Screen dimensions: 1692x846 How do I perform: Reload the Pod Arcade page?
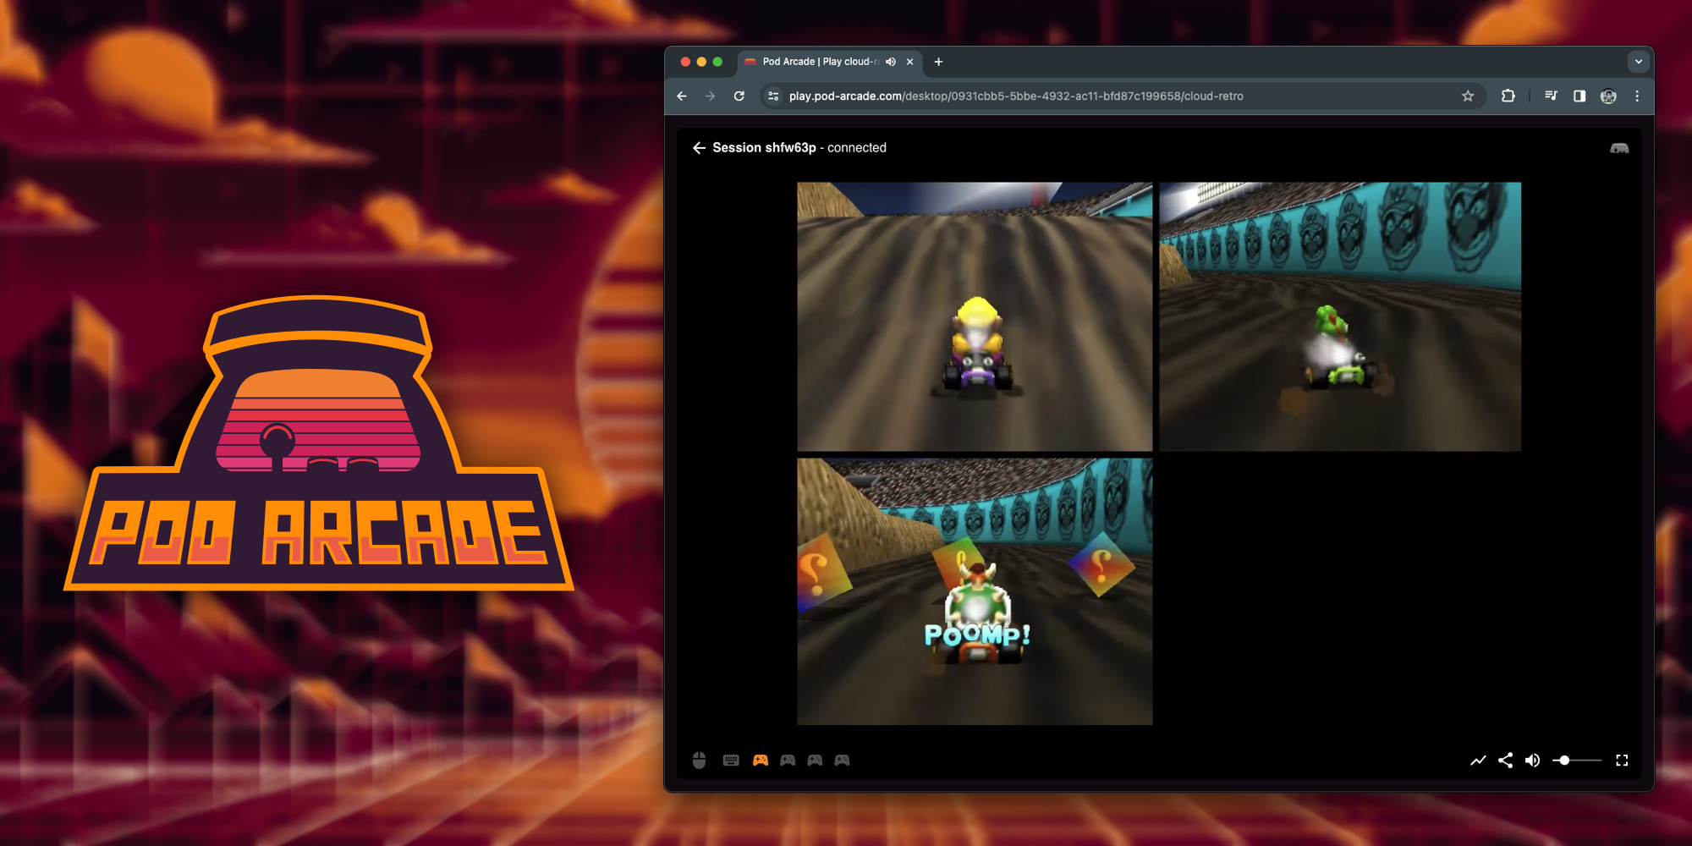tap(739, 96)
